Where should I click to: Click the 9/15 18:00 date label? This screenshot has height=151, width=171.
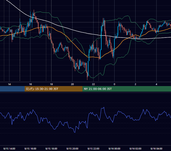[x=51, y=148]
